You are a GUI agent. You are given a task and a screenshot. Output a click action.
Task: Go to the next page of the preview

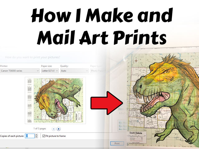[58, 129]
